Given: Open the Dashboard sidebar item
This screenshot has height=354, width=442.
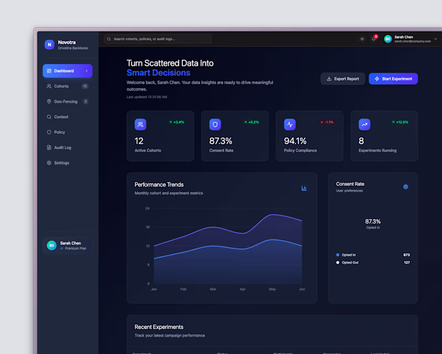Looking at the screenshot, I should coord(67,71).
